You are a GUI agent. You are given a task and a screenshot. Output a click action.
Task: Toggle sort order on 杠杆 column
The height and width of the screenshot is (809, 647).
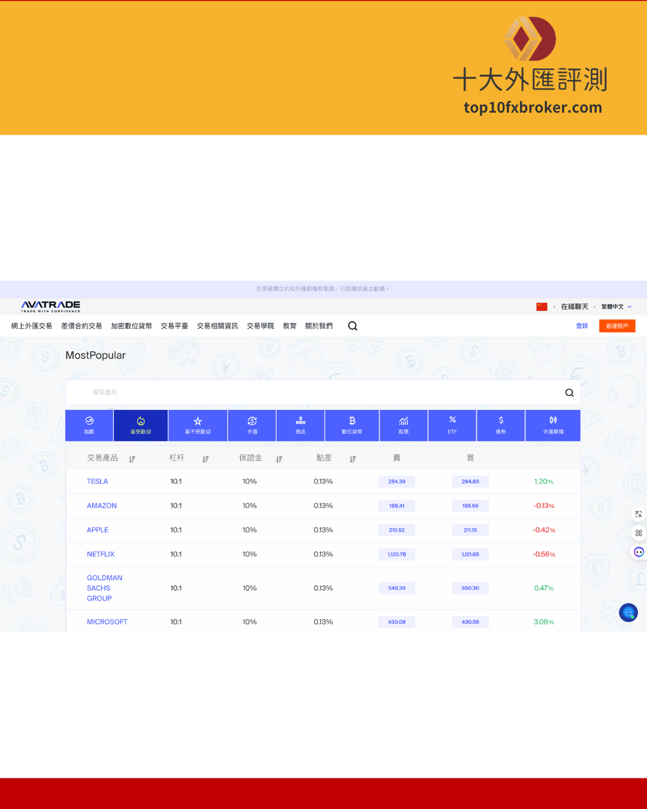205,459
